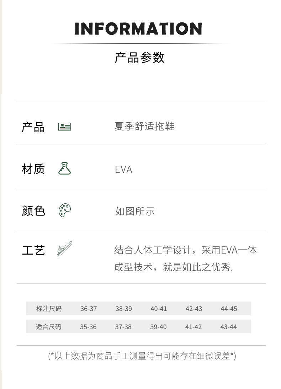Image resolution: width=281 pixels, height=389 pixels.
Task: Click the INFORMATION heading
Action: coord(138,29)
